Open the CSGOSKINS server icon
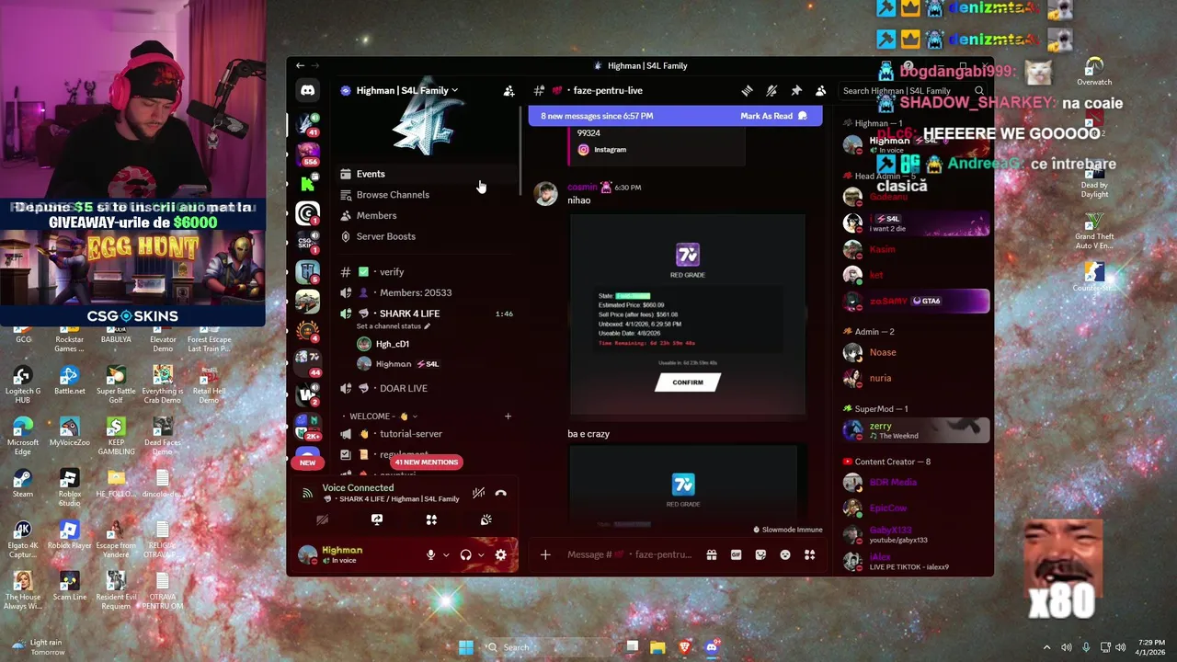 [x=307, y=243]
